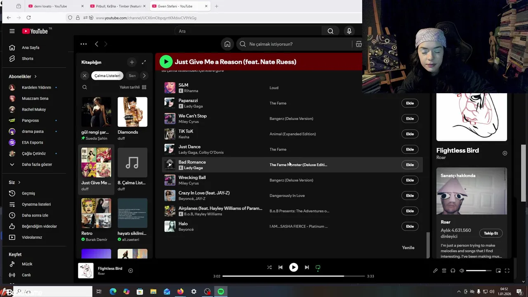Open a new browser tab
The height and width of the screenshot is (297, 528).
[x=217, y=6]
